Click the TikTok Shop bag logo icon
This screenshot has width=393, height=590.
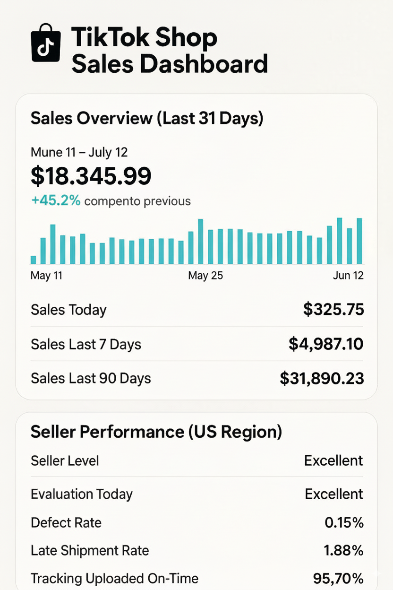45,43
